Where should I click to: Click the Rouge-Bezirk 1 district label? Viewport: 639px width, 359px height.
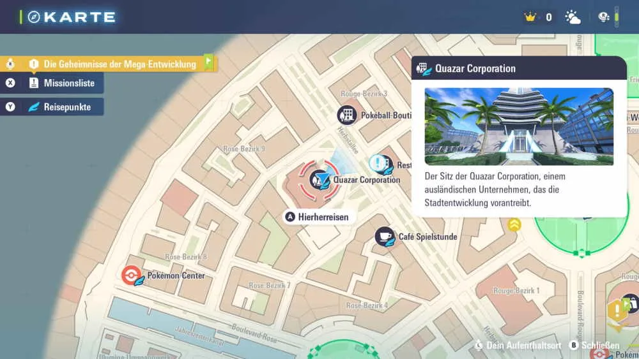(516, 291)
